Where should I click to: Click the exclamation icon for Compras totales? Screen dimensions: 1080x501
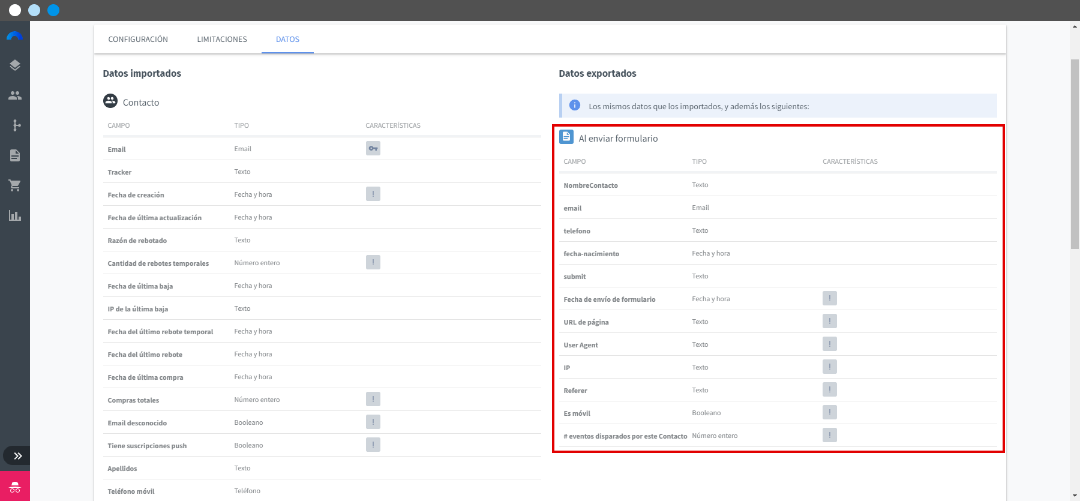(x=373, y=399)
